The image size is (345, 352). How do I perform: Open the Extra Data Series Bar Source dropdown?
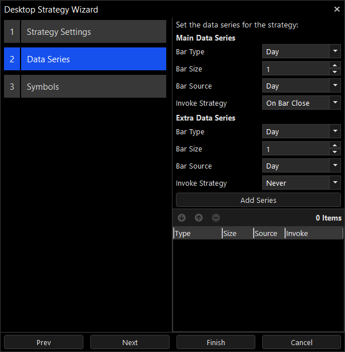point(301,166)
